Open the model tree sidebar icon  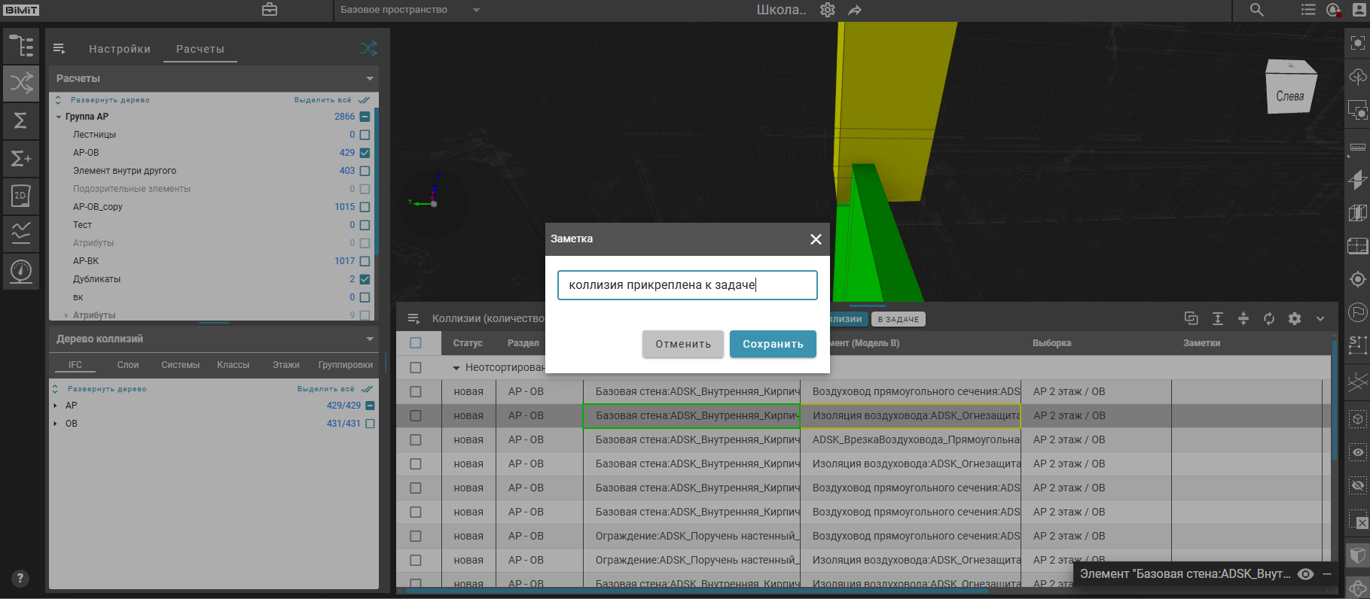click(x=21, y=46)
